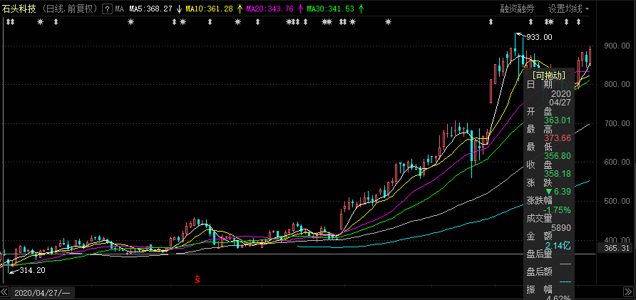The width and height of the screenshot is (636, 300).
Task: Click the [可拖动] panel header
Action: pyautogui.click(x=548, y=75)
